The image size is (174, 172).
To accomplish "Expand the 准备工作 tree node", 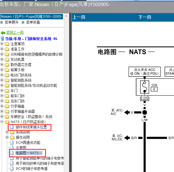I will [x=2, y=49].
